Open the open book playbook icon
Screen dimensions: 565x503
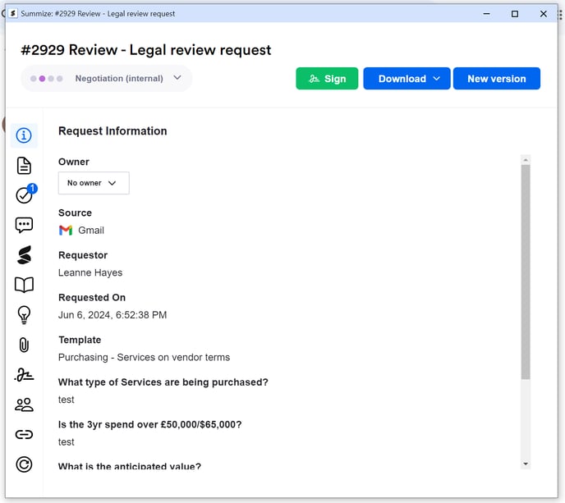pos(24,285)
